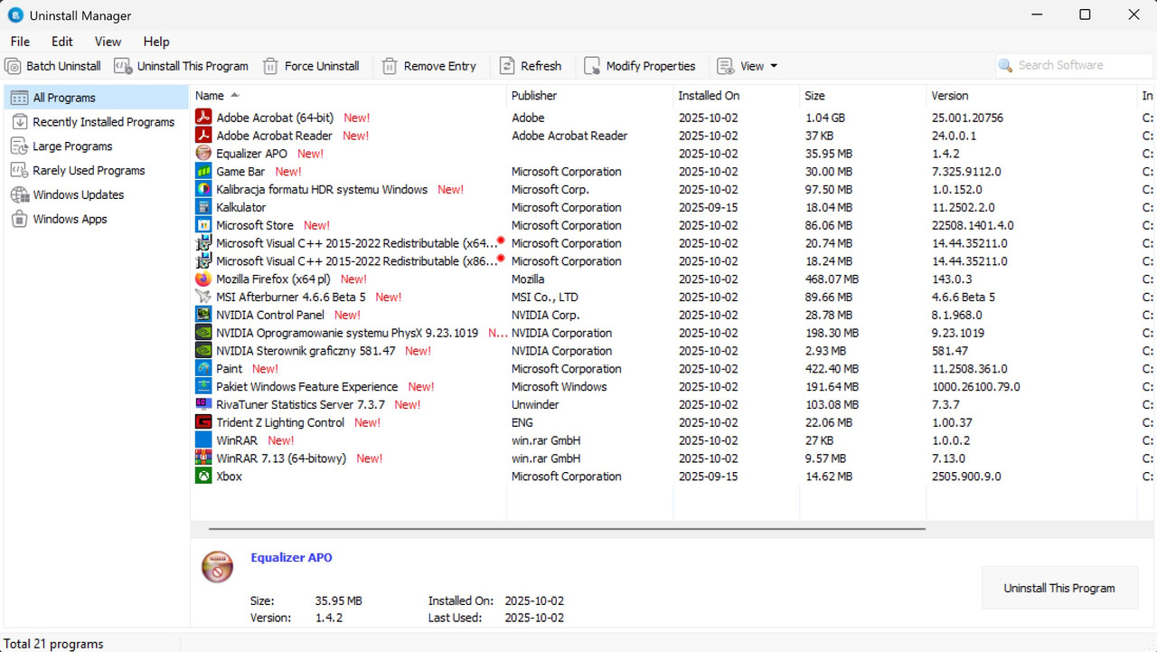
Task: Click the WinRAR 7.13 (64-bitowy) icon
Action: coord(202,458)
